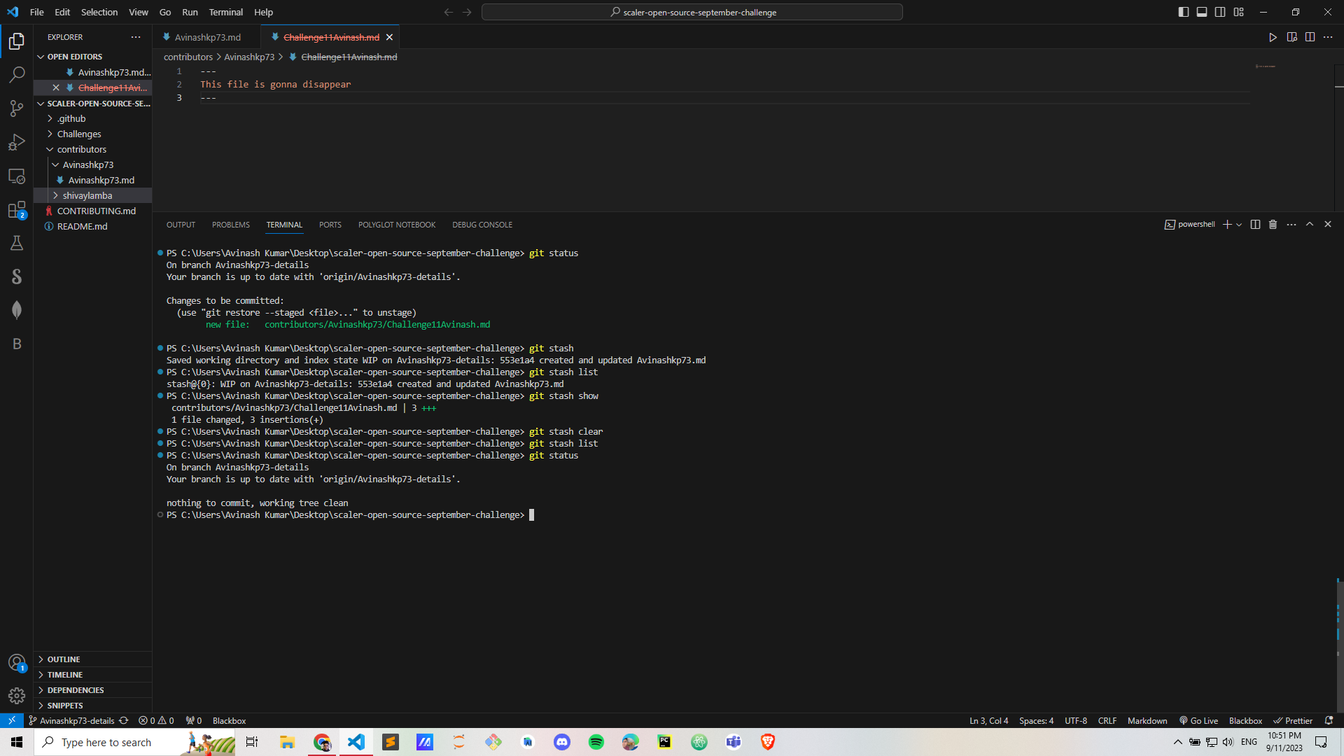Run the current Markdown file
This screenshot has height=756, width=1344.
click(x=1273, y=37)
